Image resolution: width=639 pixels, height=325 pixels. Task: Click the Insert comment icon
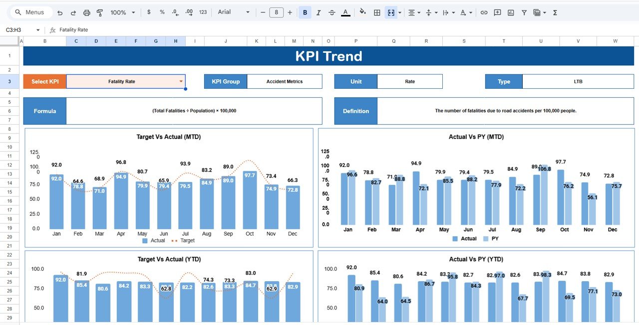coord(497,12)
